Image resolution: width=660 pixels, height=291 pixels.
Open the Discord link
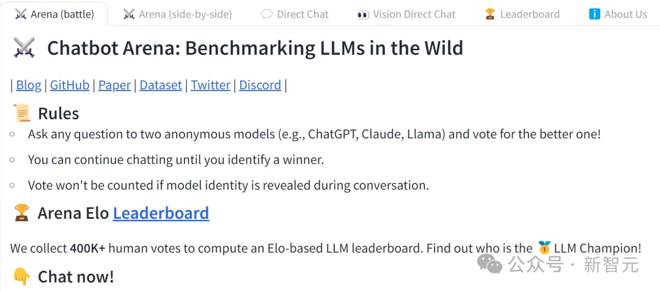tap(260, 85)
